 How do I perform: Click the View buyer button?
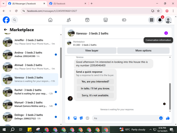(92, 51)
